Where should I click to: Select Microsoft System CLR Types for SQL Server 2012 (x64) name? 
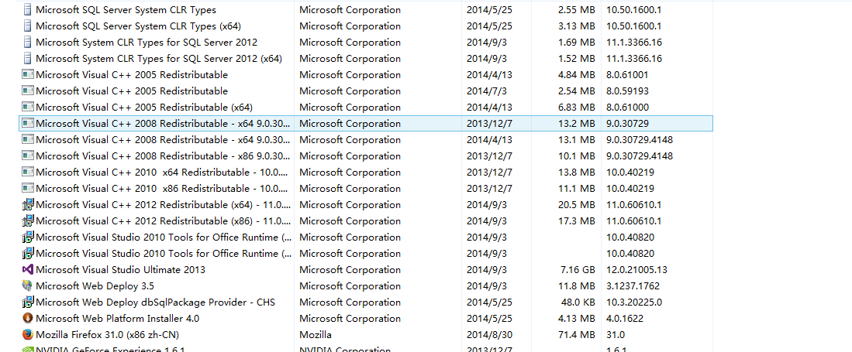[x=159, y=59]
